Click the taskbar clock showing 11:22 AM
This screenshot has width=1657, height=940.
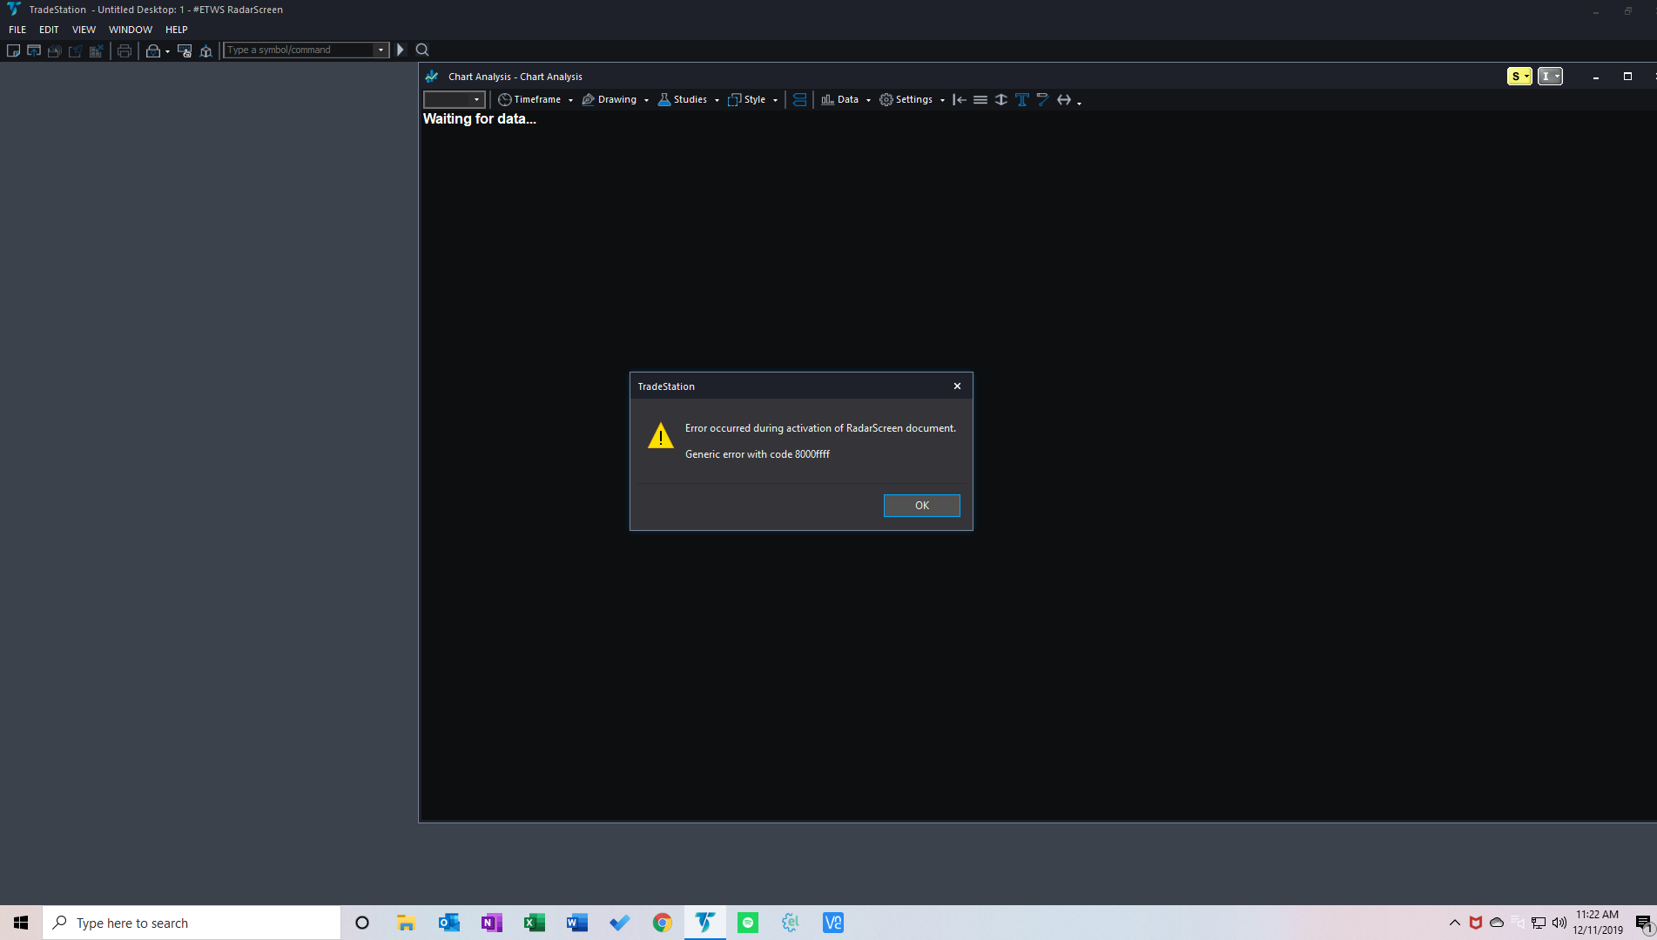click(x=1598, y=923)
